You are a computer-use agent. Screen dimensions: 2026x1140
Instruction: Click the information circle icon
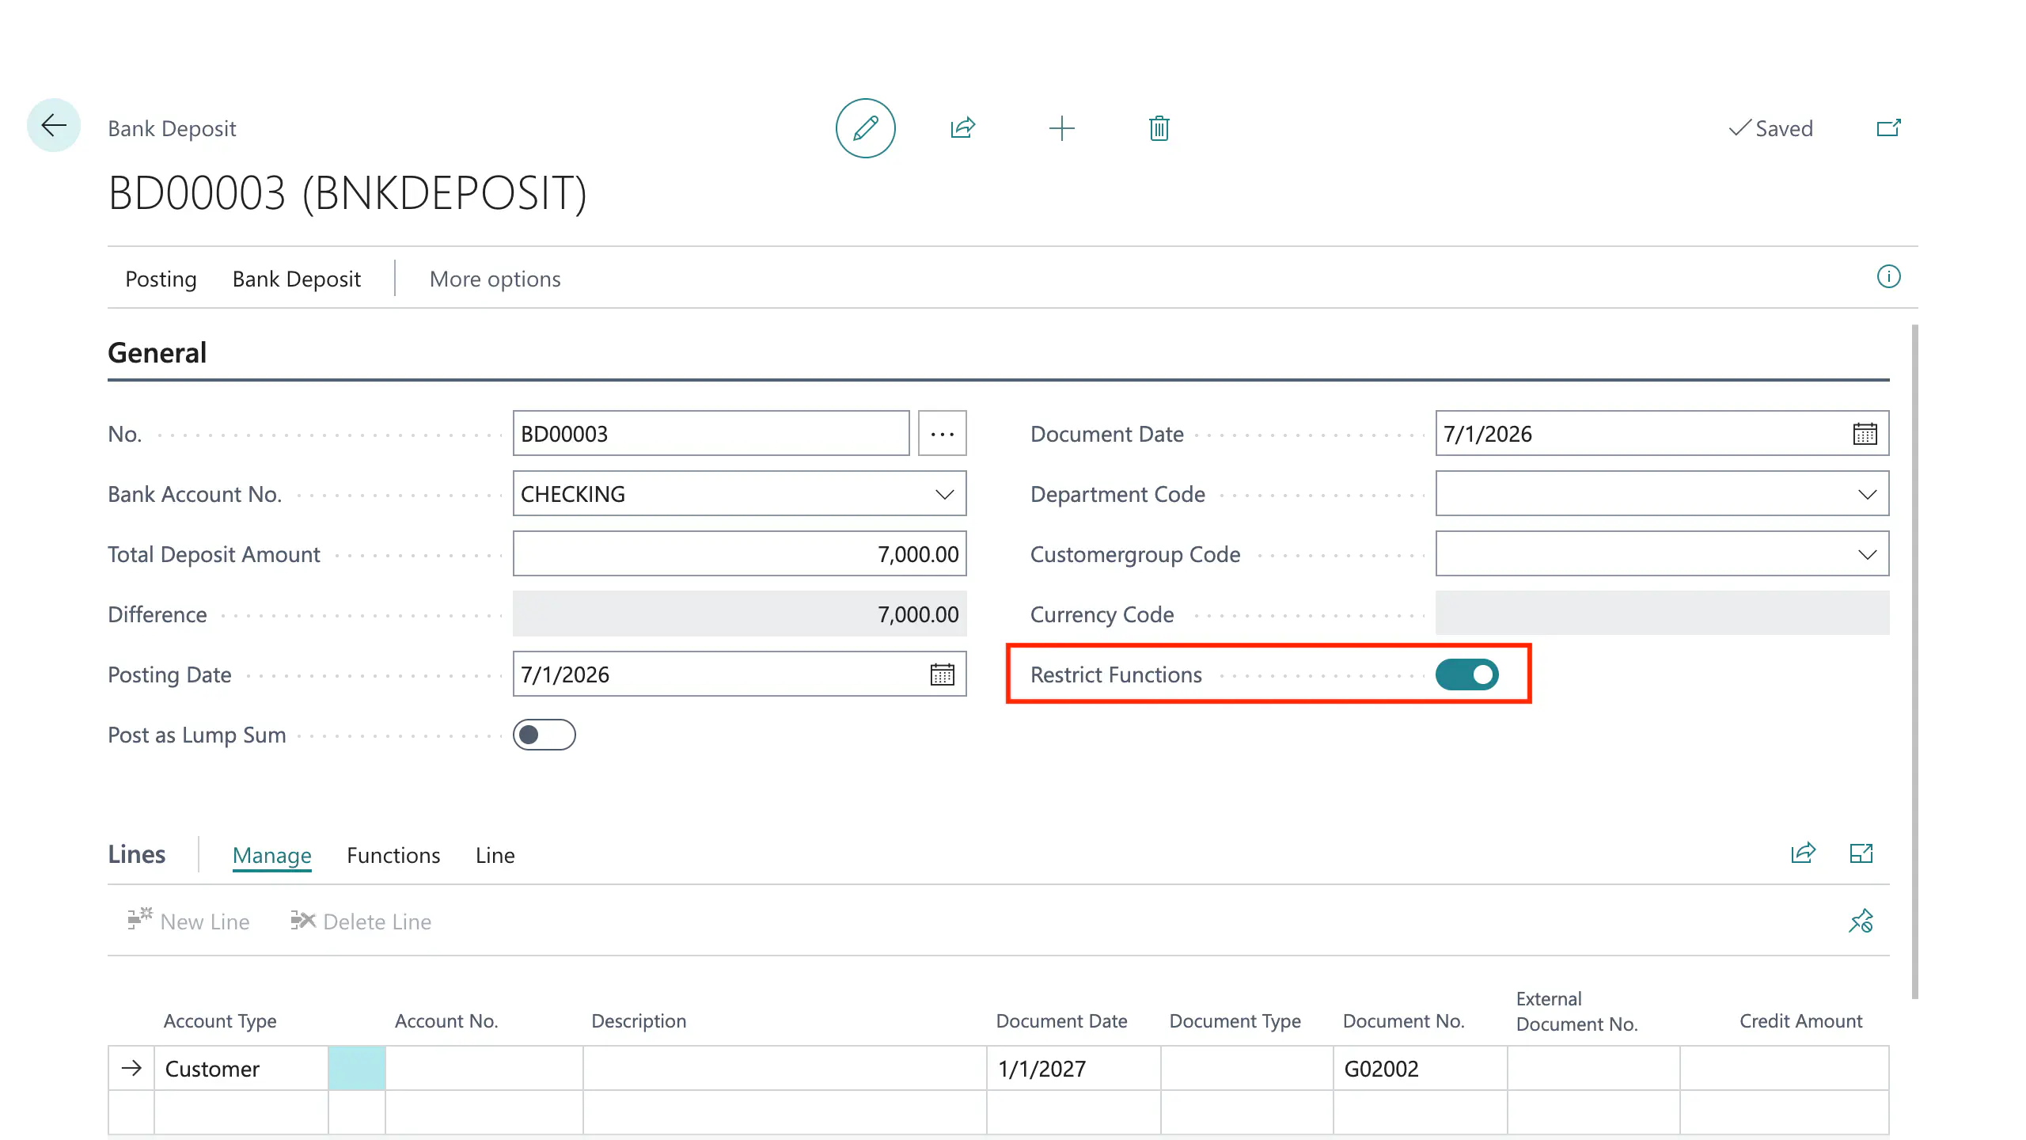tap(1889, 277)
